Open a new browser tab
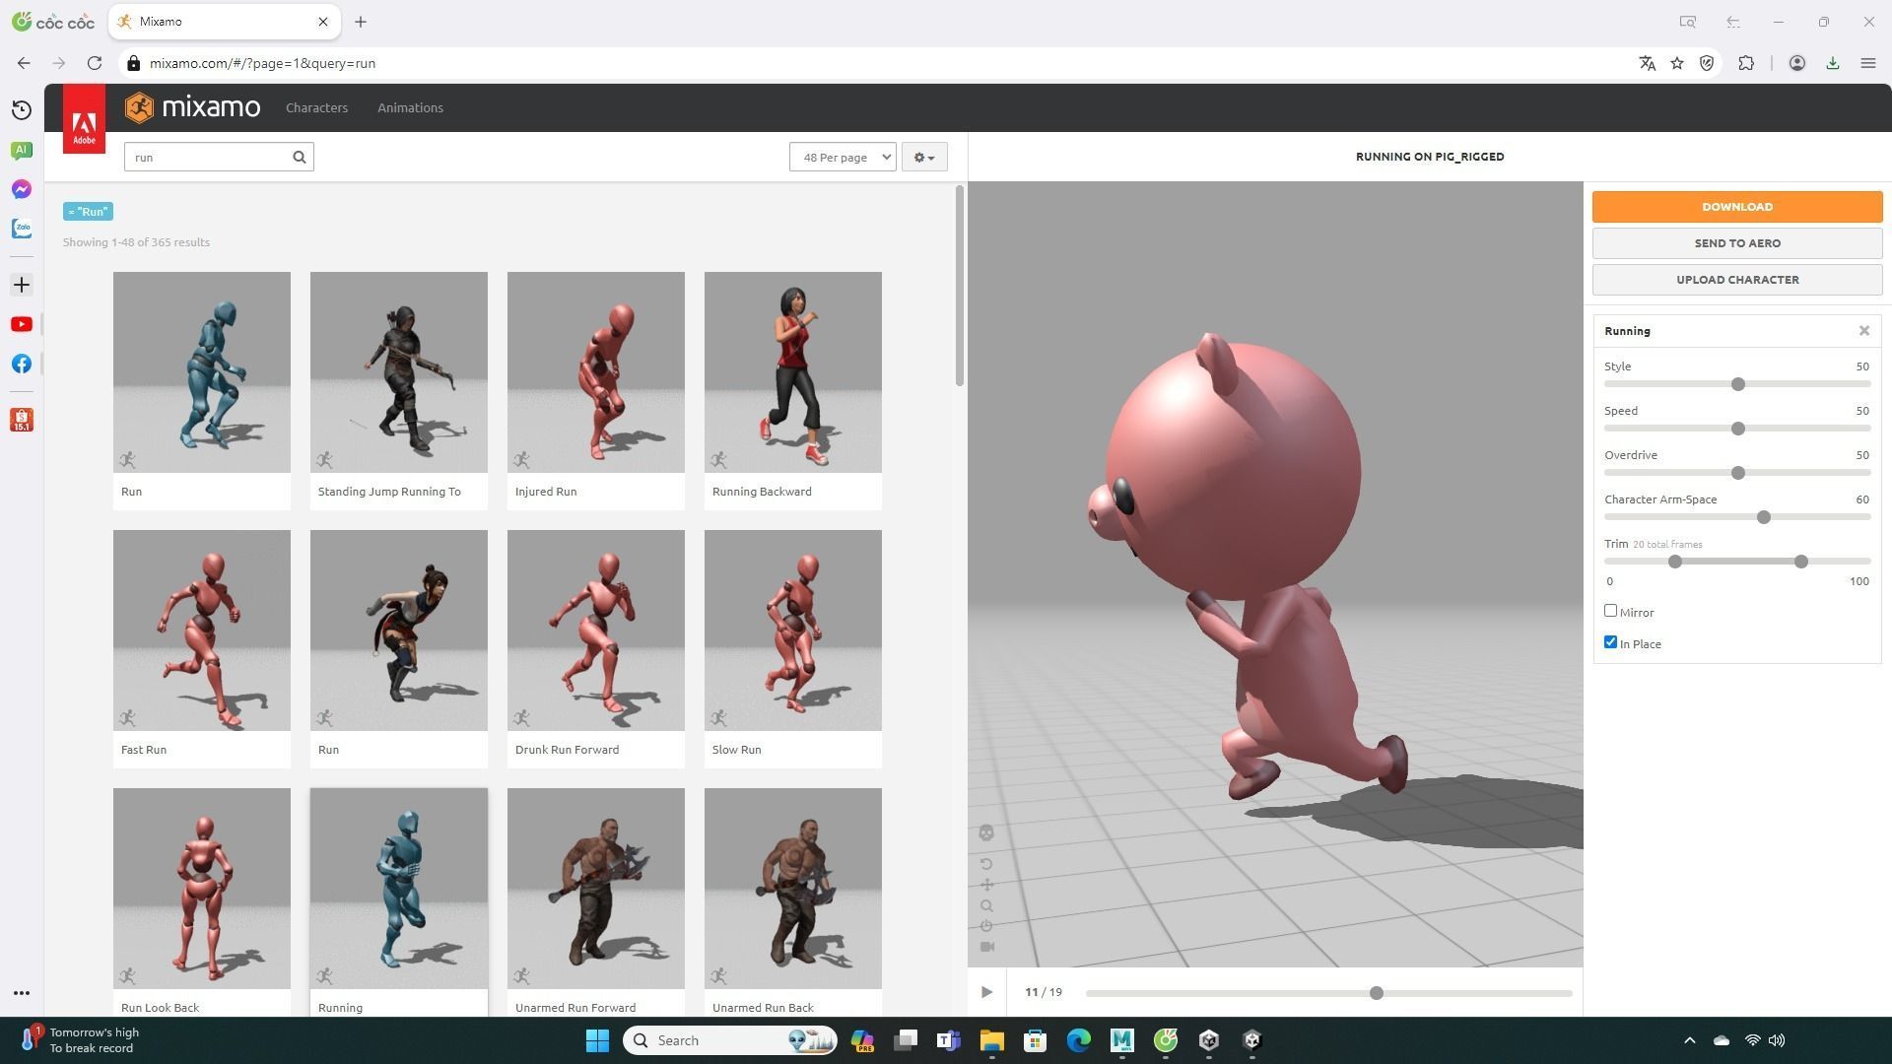The height and width of the screenshot is (1064, 1892). click(361, 22)
